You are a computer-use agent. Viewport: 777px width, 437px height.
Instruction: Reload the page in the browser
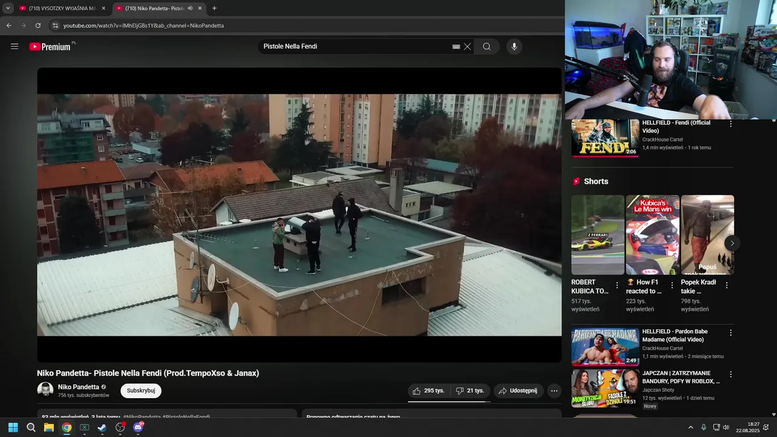[x=38, y=25]
